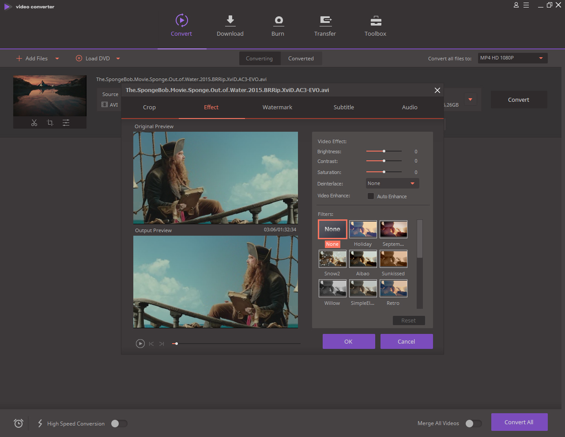The width and height of the screenshot is (565, 437).
Task: Expand the Add Files dropdown arrow
Action: [57, 58]
